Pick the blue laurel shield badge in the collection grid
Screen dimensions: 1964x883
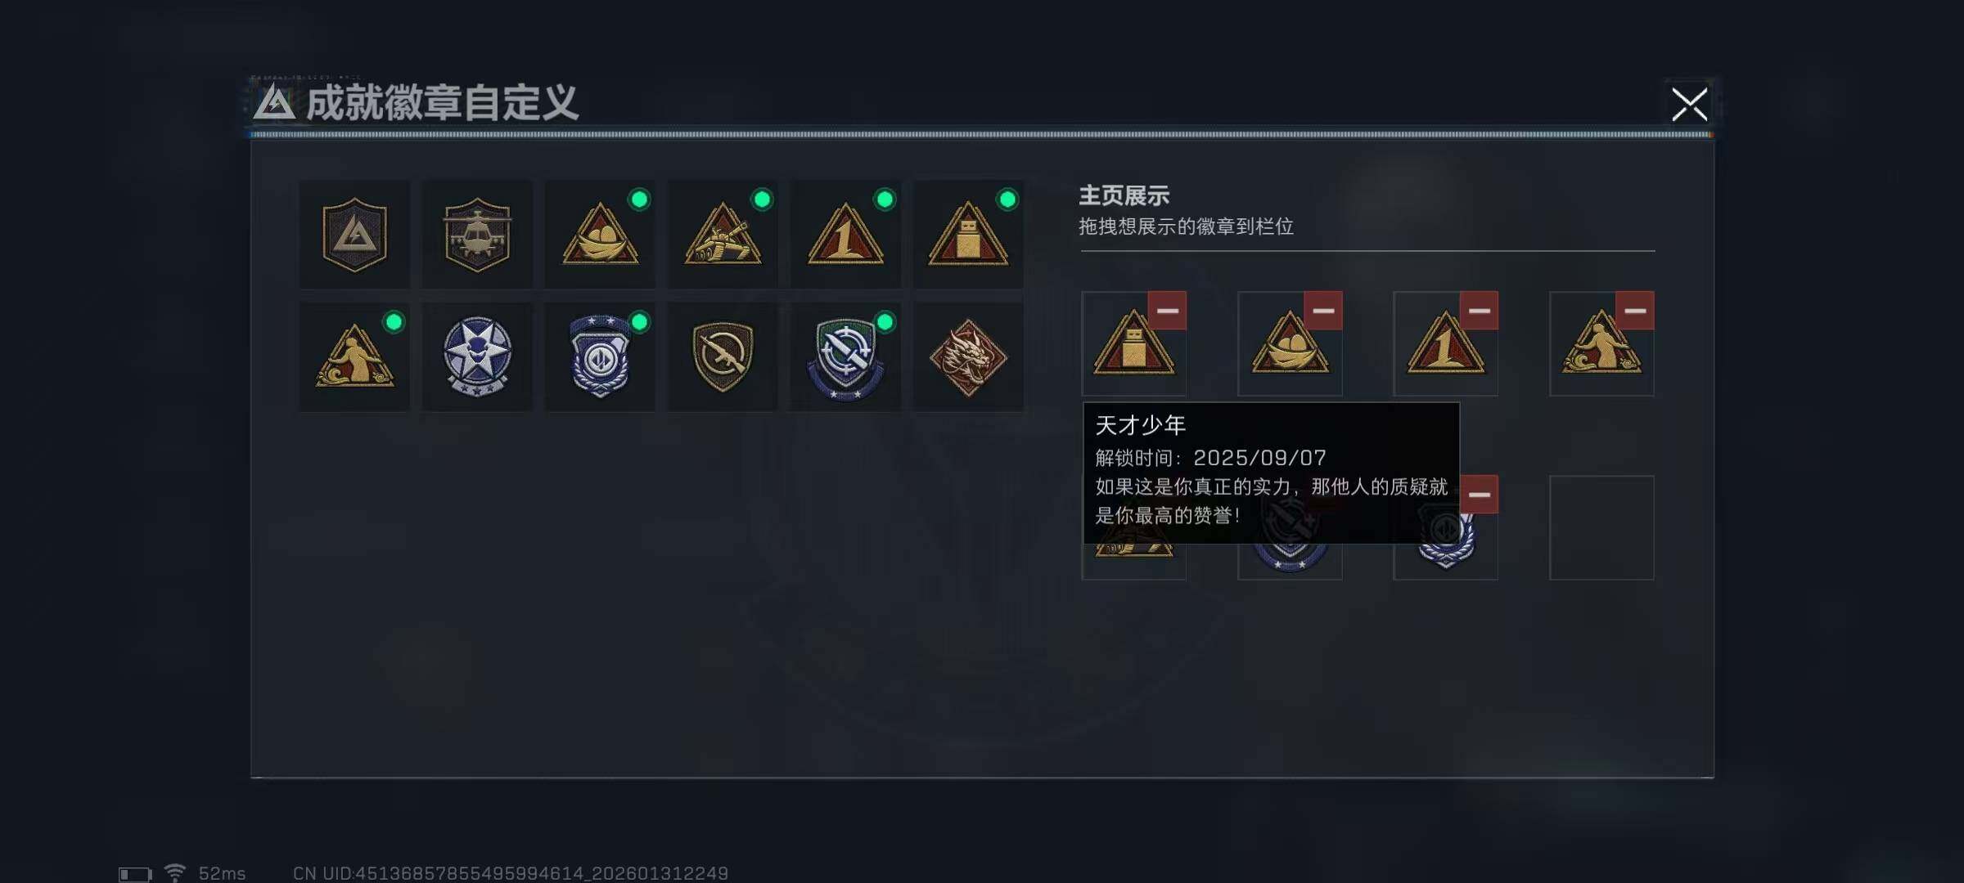tap(600, 357)
